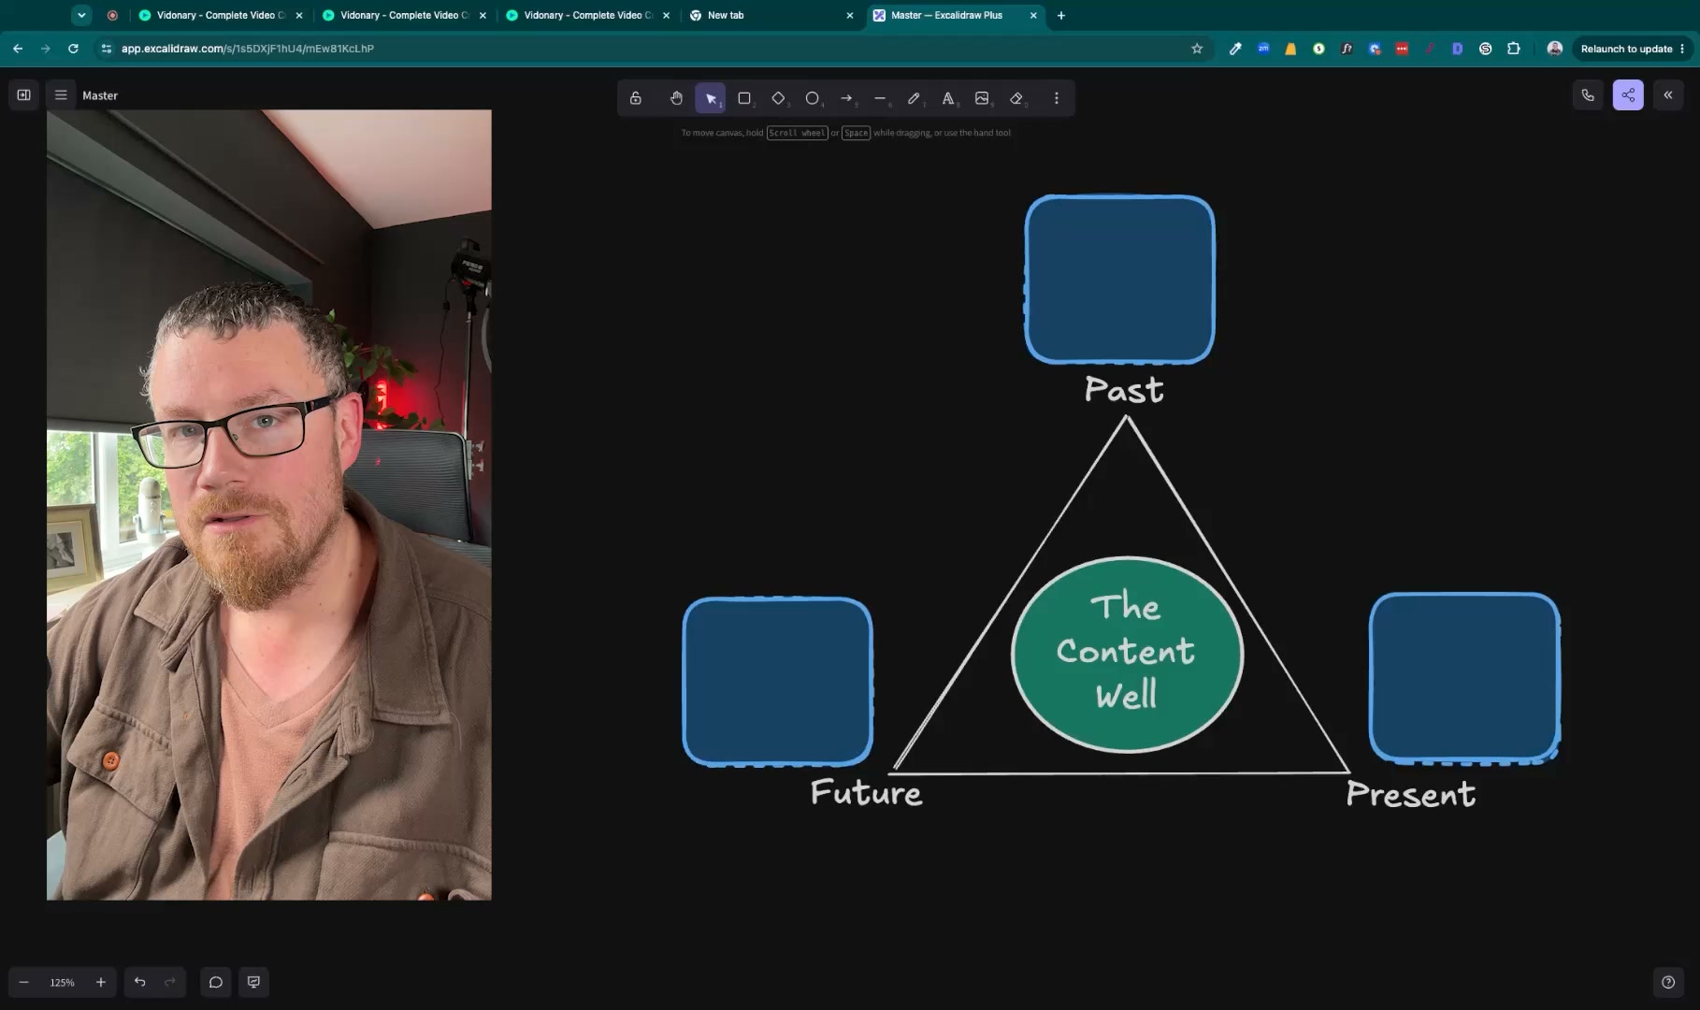Select the Arrow tool
The width and height of the screenshot is (1700, 1010).
pos(846,98)
